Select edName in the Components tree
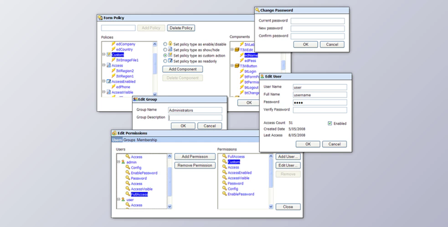Viewport: 448px width, 227px height. (251, 55)
